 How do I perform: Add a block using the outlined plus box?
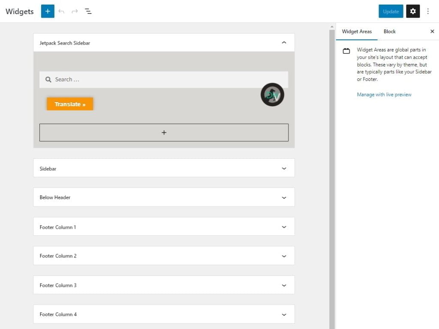click(164, 132)
